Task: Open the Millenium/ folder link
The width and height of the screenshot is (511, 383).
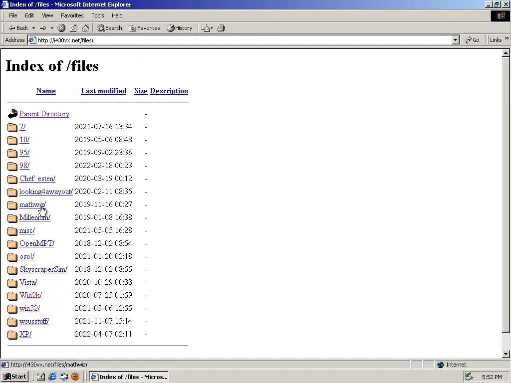Action: 35,217
